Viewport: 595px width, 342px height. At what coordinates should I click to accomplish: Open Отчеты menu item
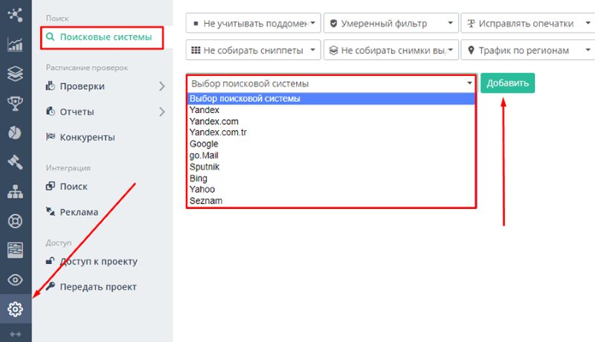point(77,112)
